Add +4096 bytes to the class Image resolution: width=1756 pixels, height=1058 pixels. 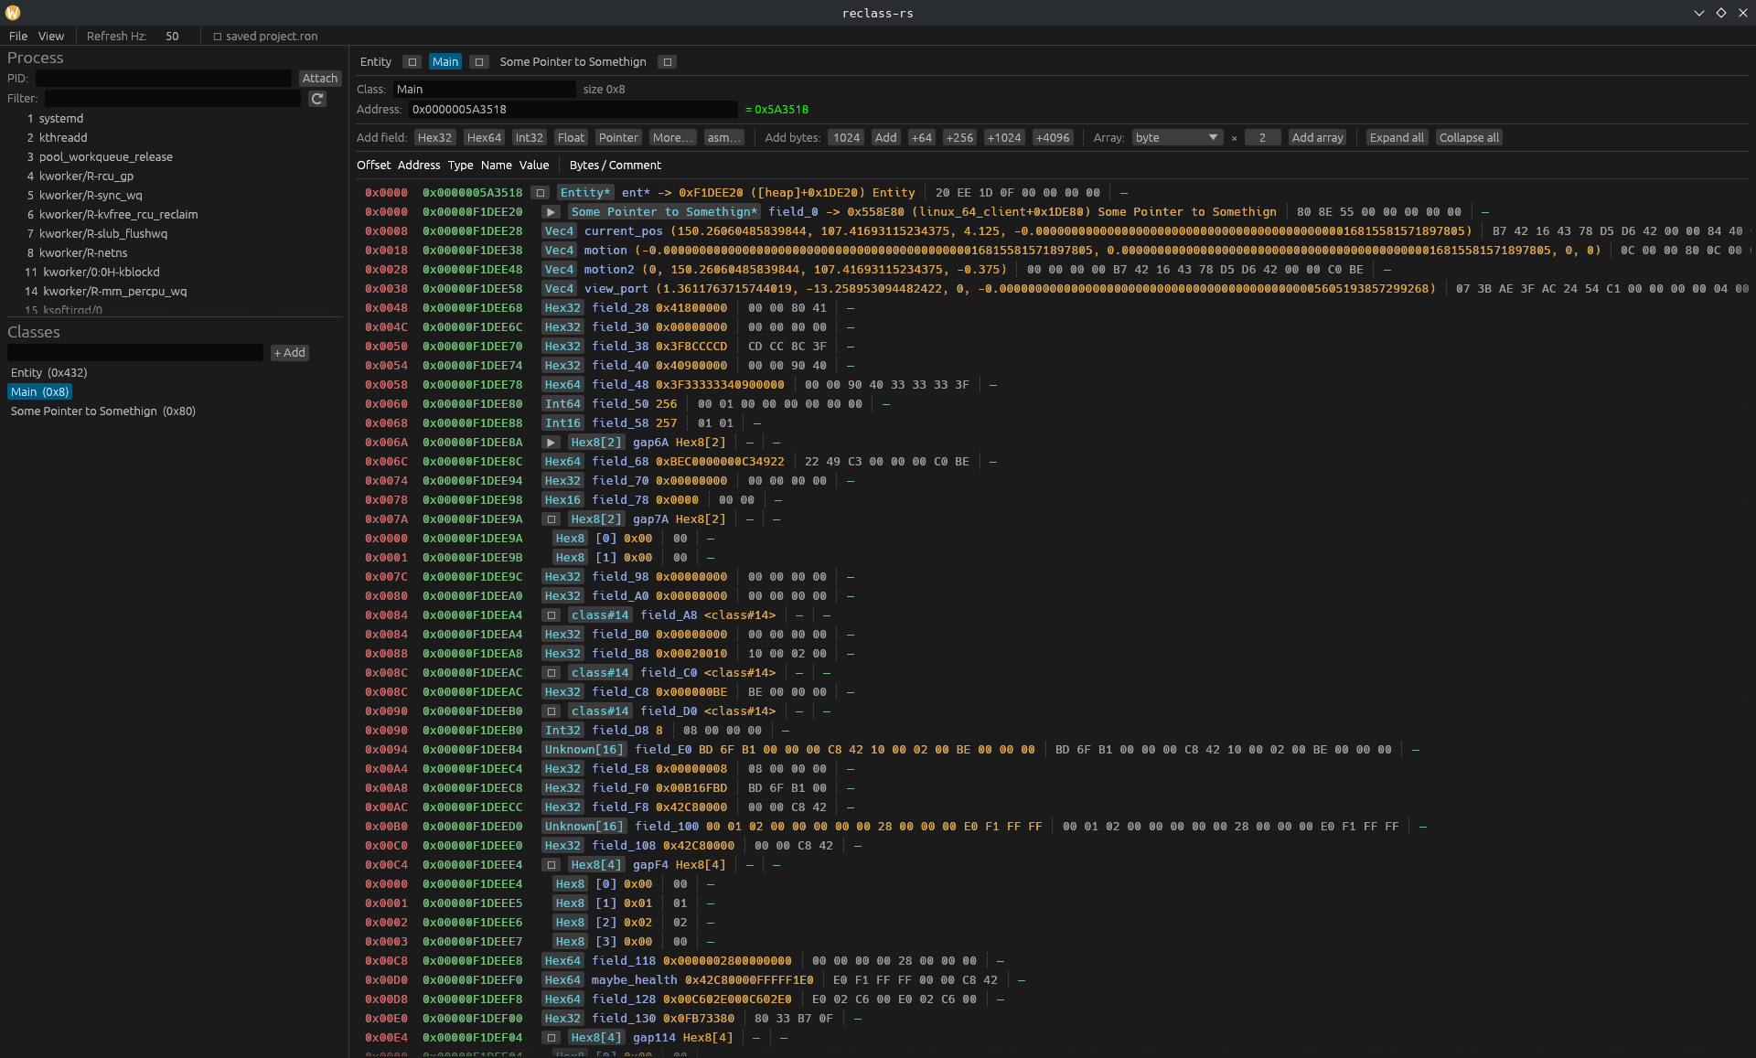(x=1053, y=138)
